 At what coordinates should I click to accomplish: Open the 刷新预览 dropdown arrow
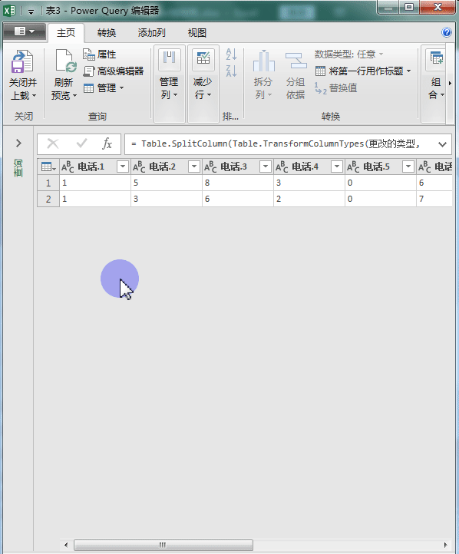point(74,96)
